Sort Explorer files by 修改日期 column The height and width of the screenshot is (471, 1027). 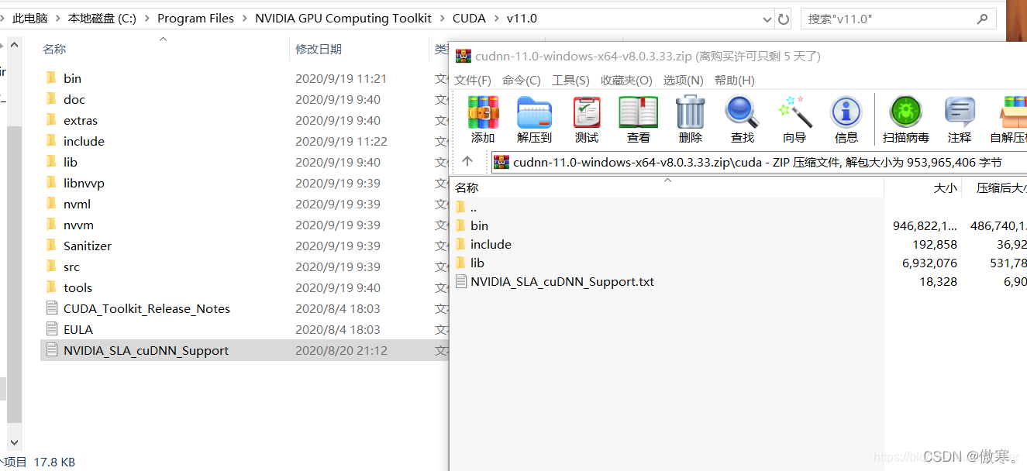(319, 50)
